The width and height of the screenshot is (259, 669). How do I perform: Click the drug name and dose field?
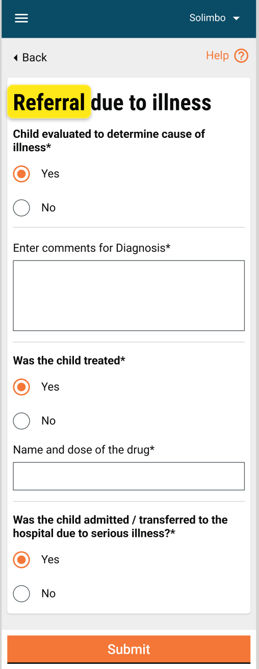(128, 476)
